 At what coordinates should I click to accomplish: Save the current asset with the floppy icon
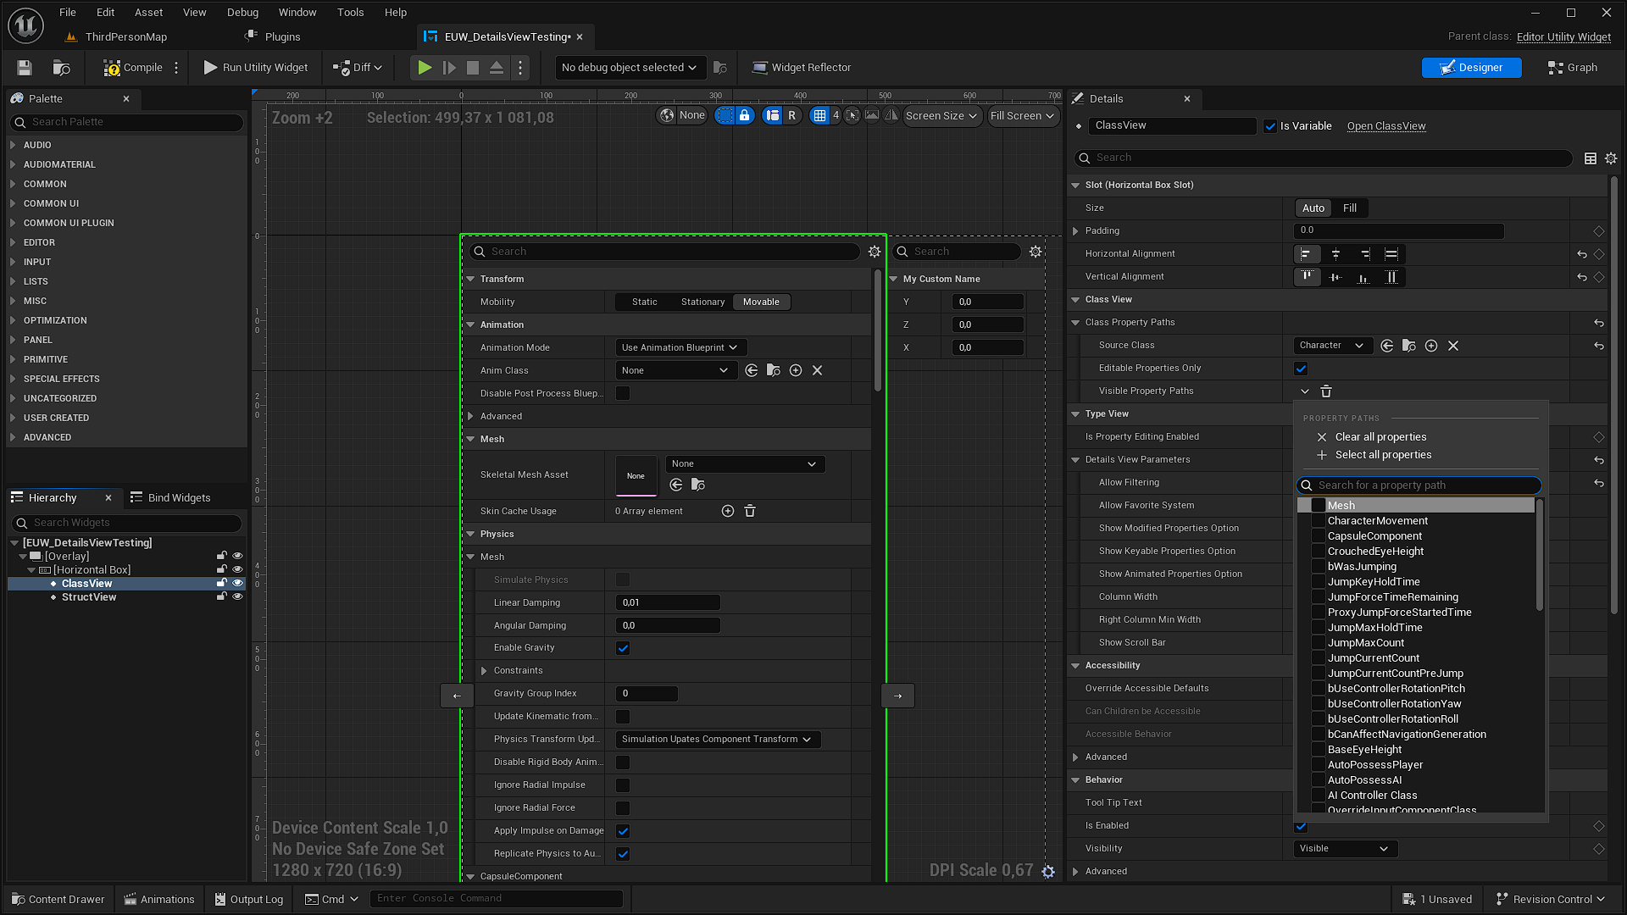pyautogui.click(x=25, y=68)
